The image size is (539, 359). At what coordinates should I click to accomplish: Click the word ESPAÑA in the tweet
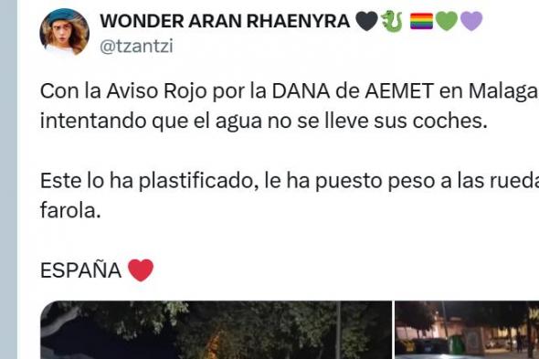(x=80, y=270)
